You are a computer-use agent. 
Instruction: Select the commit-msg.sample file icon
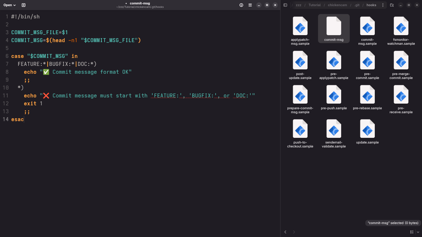tap(367, 26)
